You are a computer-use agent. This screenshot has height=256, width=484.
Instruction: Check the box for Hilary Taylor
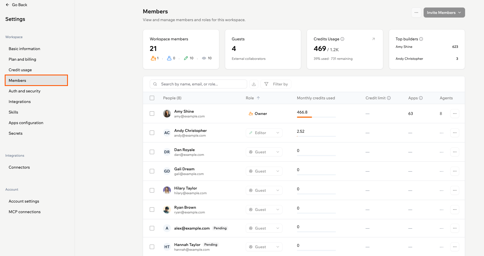tap(152, 190)
